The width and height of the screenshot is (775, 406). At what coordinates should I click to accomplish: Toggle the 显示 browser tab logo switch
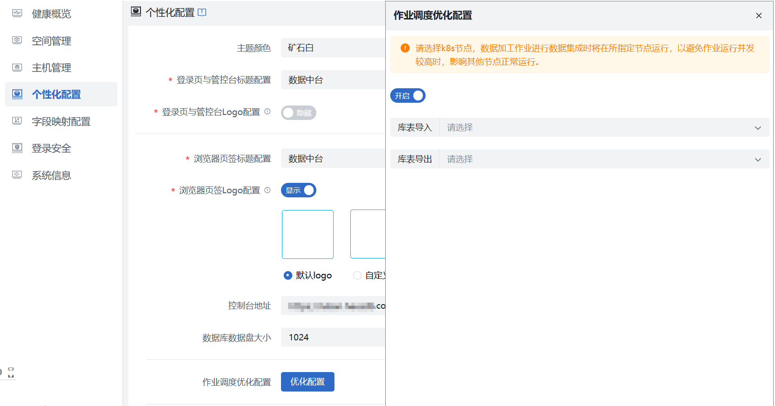(x=299, y=190)
